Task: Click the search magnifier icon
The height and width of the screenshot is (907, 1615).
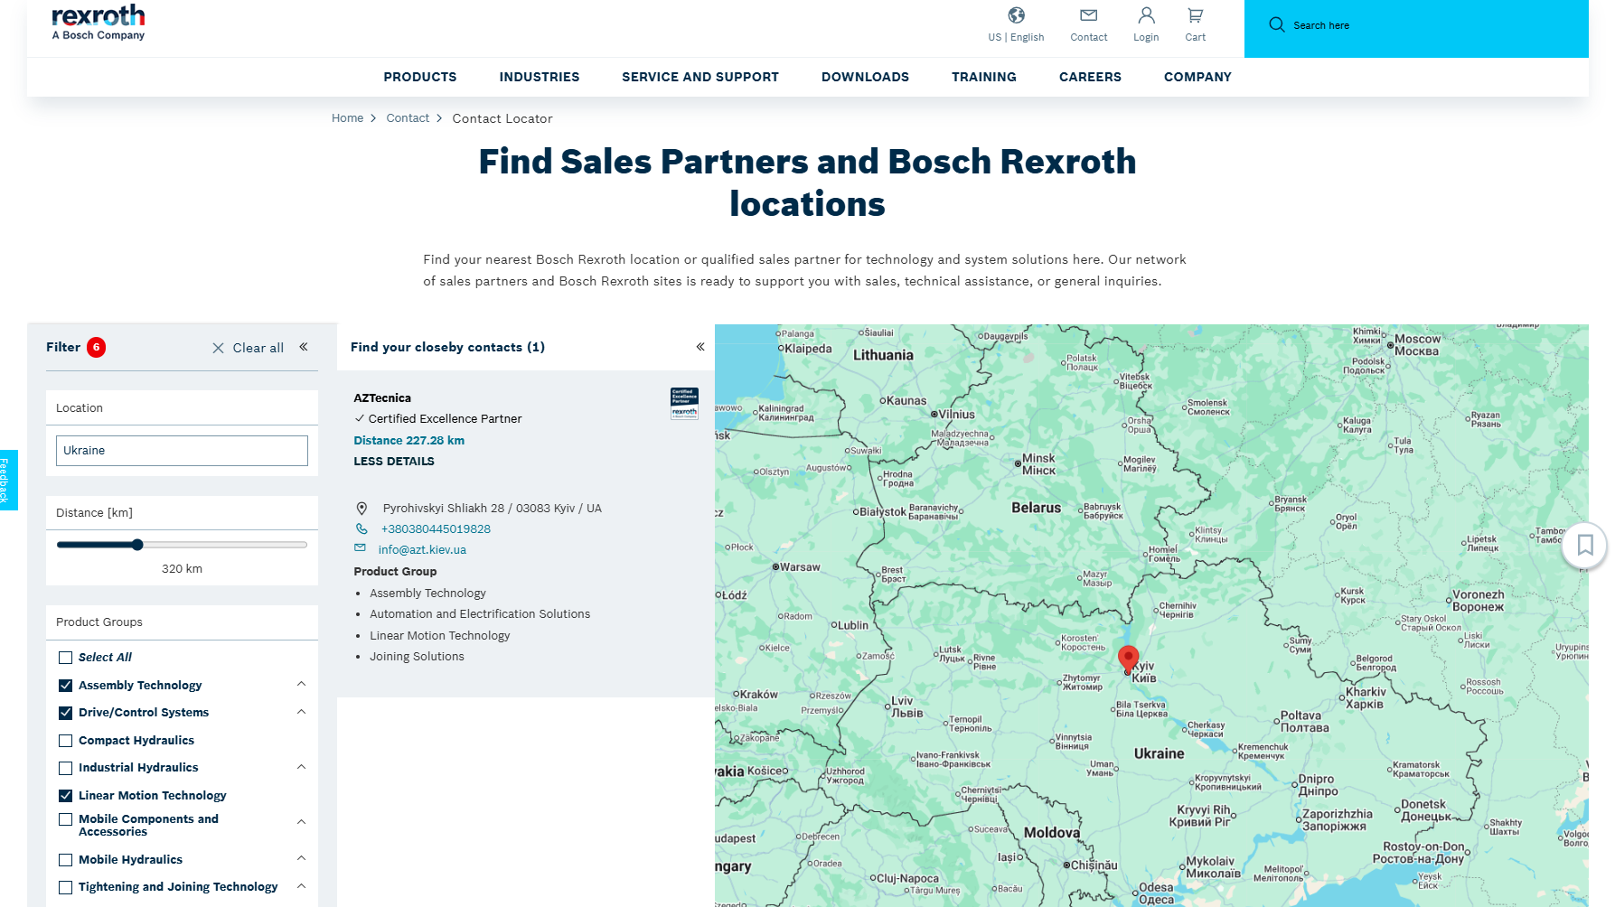Action: tap(1276, 25)
